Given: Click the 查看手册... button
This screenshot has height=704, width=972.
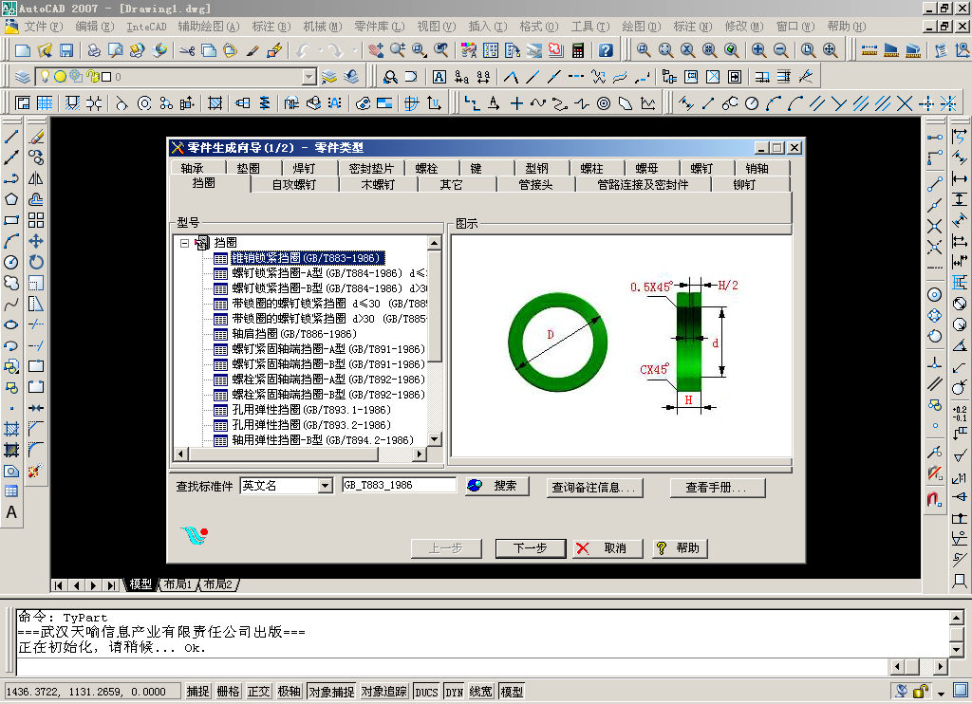Looking at the screenshot, I should pyautogui.click(x=718, y=488).
